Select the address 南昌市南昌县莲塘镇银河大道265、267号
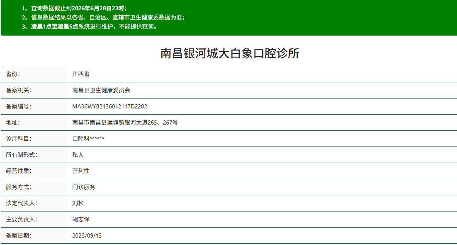 coord(125,122)
